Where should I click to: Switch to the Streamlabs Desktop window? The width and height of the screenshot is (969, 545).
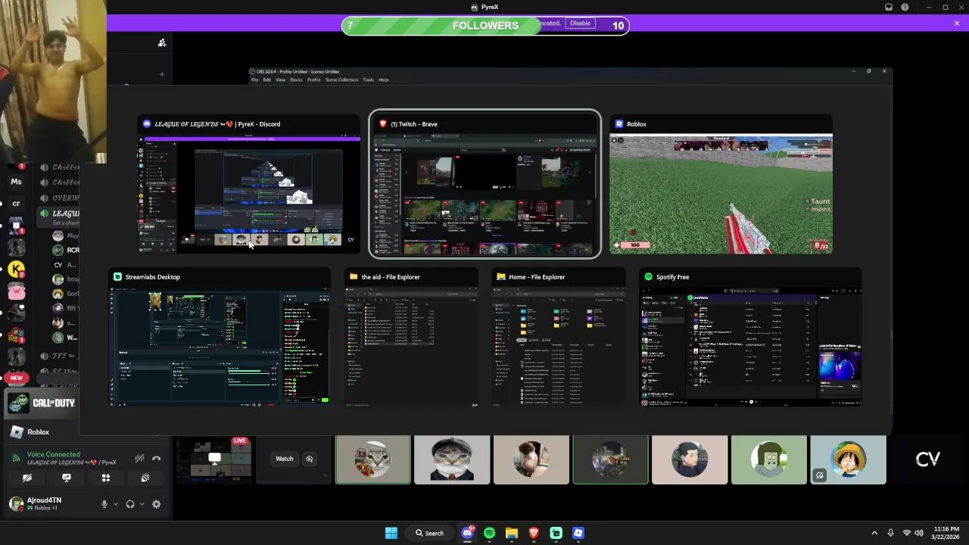point(220,338)
